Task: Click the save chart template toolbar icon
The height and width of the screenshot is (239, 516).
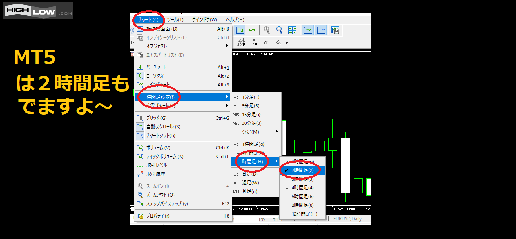Action: (x=335, y=31)
